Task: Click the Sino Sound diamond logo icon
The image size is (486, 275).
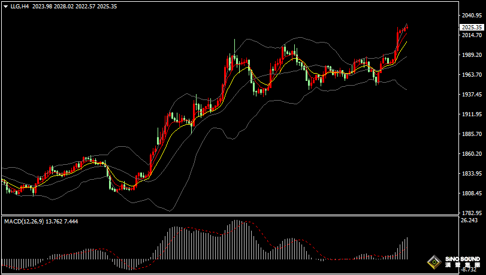Action: coord(434,262)
